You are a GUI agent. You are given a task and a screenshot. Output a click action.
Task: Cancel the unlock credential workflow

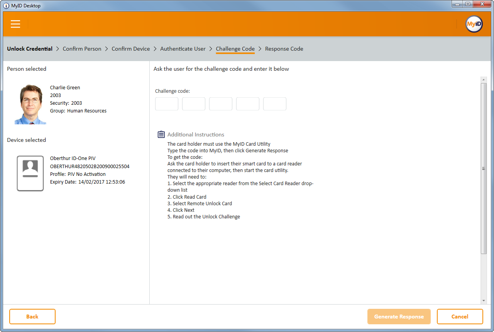click(x=460, y=317)
